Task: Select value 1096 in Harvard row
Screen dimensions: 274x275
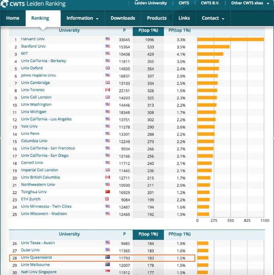Action: pos(149,40)
